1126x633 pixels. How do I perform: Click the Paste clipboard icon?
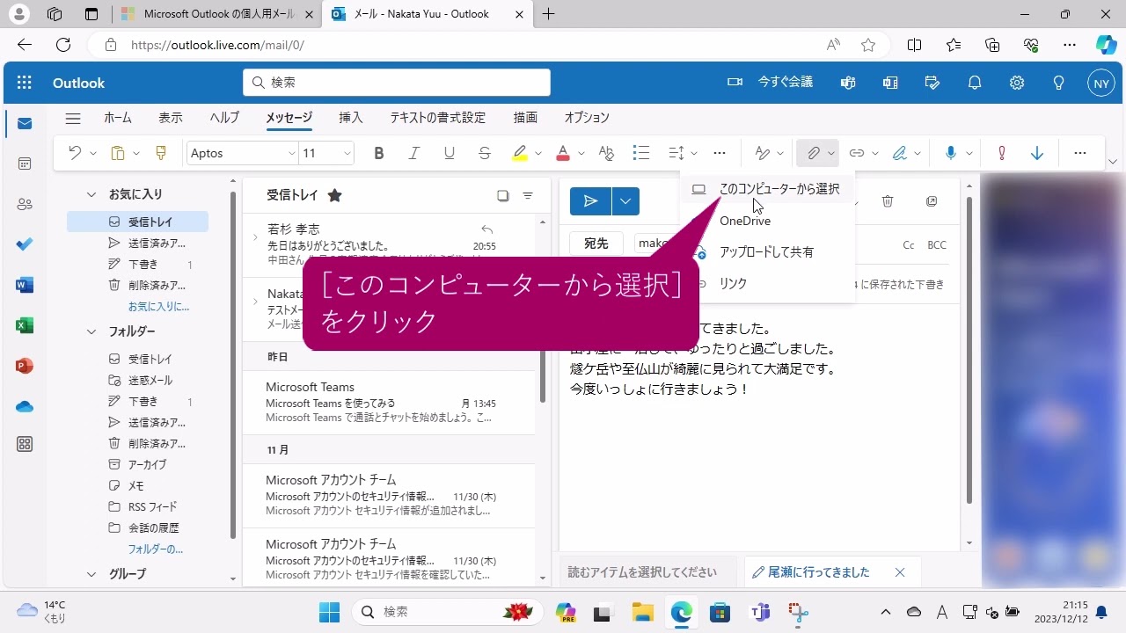tap(118, 153)
